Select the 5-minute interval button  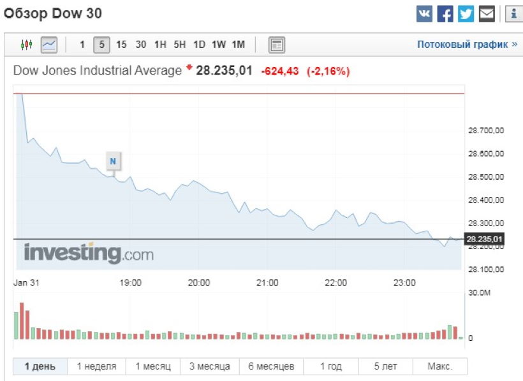pos(101,45)
